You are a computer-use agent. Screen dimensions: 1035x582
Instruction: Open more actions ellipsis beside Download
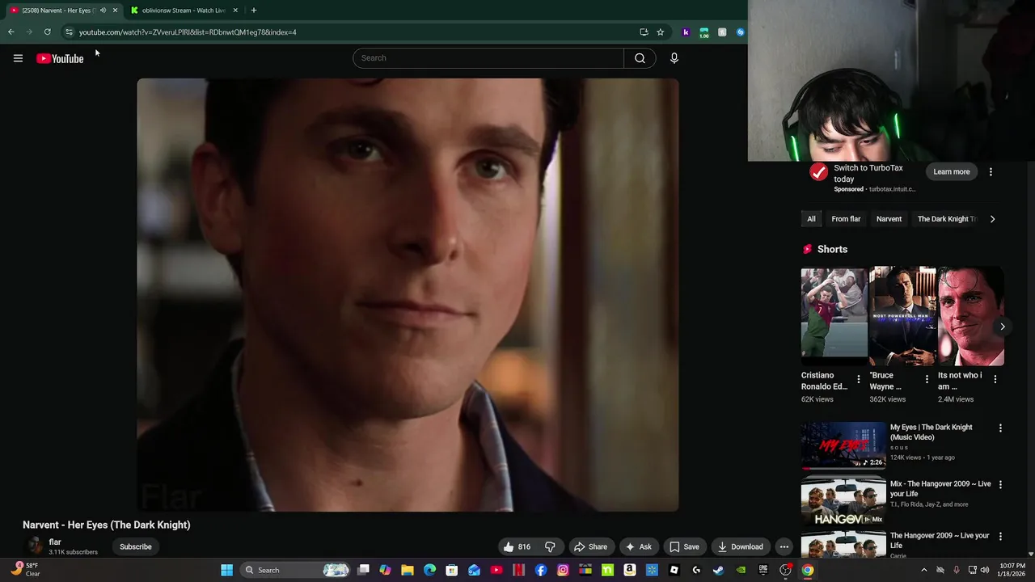(784, 546)
